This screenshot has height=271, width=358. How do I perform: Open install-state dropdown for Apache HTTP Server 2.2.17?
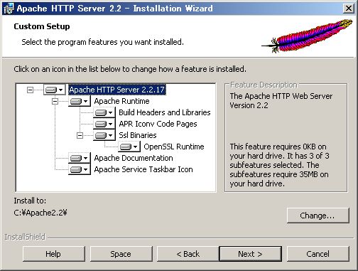55,90
